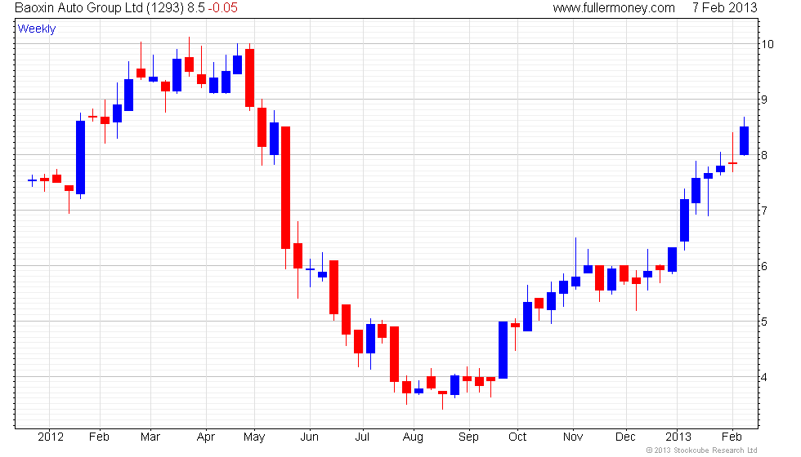Click the x-axis label 'Jun'
Image resolution: width=801 pixels, height=457 pixels.
[x=310, y=437]
